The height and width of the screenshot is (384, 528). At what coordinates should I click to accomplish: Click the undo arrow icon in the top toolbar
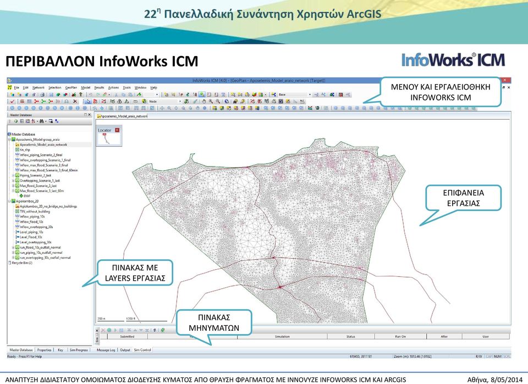pos(91,95)
